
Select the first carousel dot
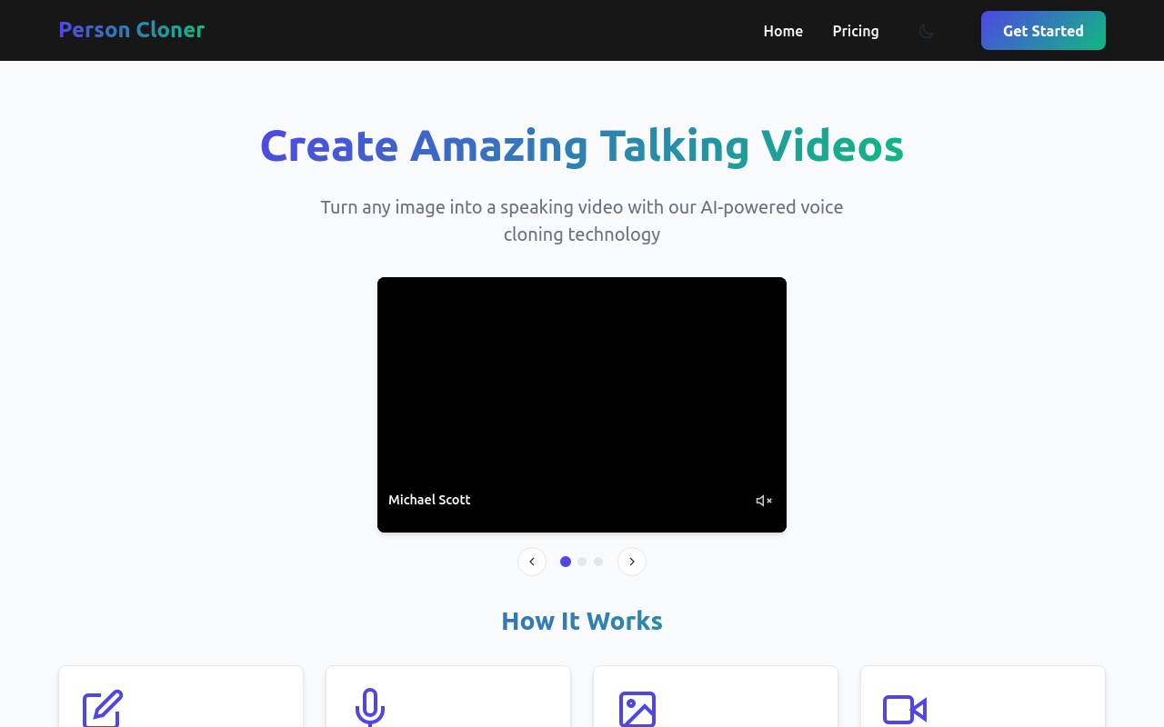(566, 562)
